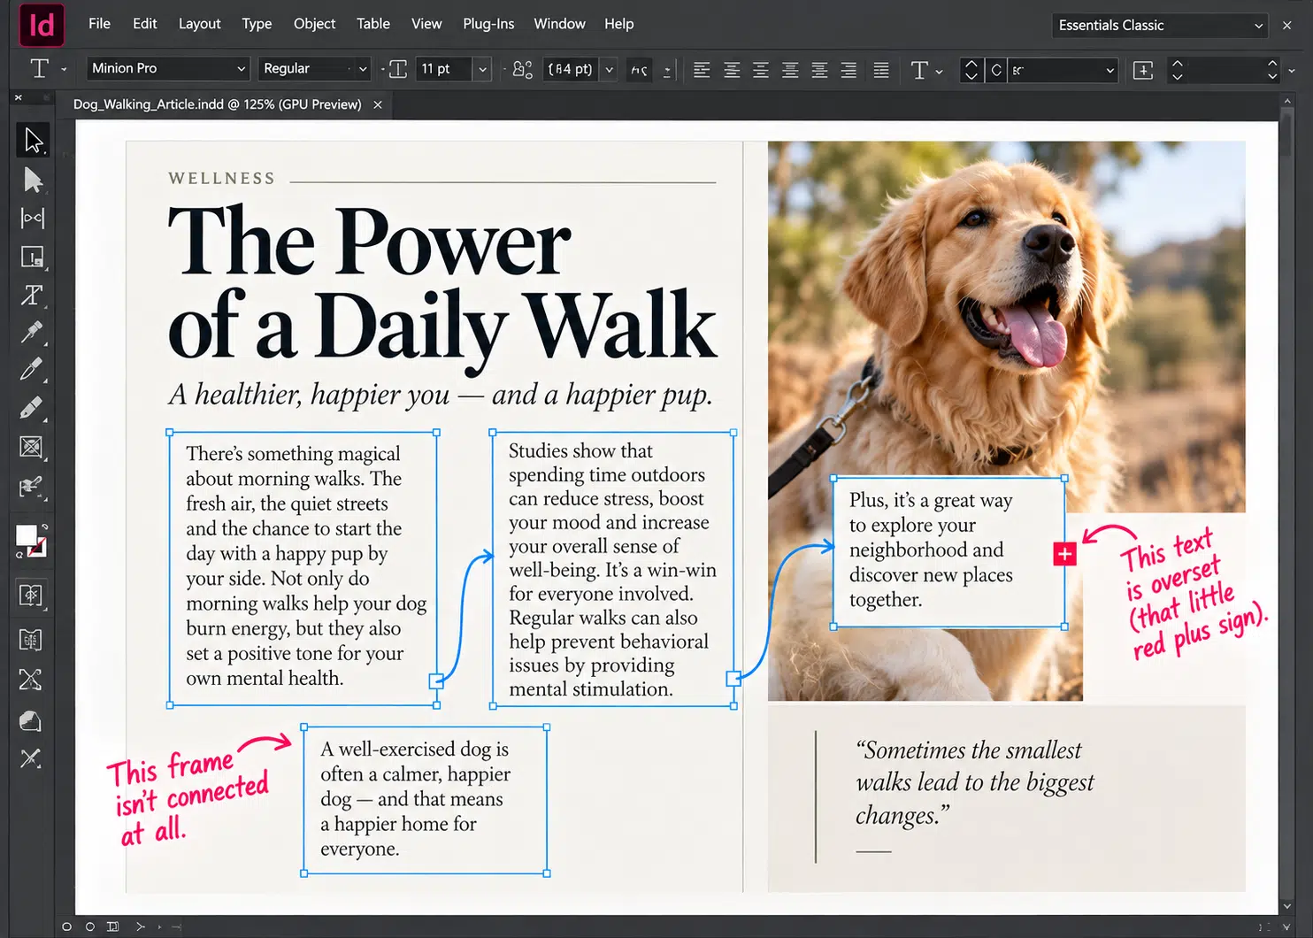Expand the 11 pt font size dropdown arrow
Viewport: 1313px width, 938px height.
[482, 69]
